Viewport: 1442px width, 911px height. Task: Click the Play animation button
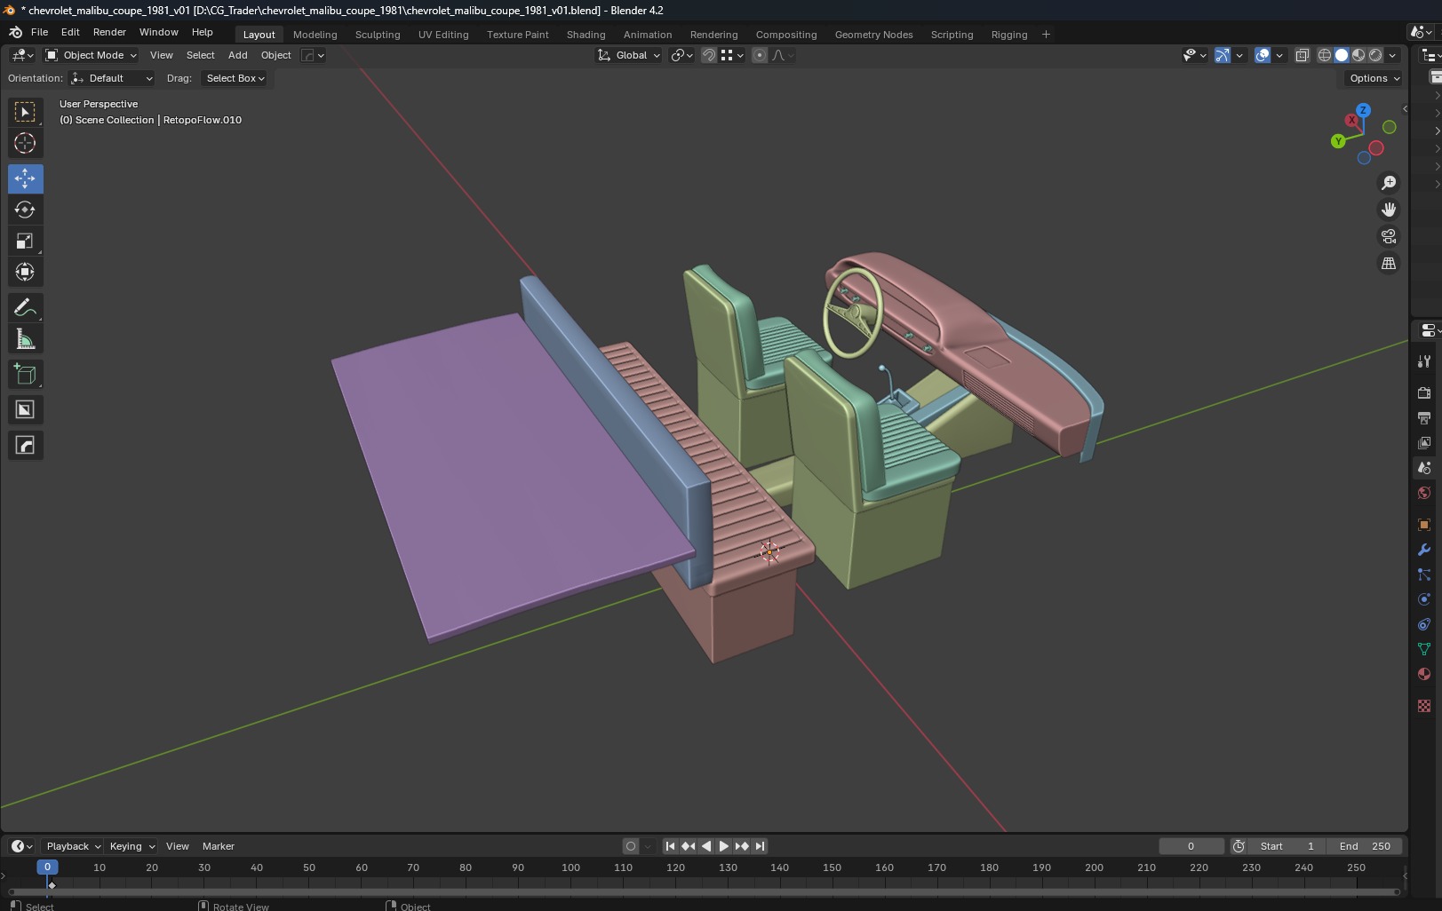[724, 846]
